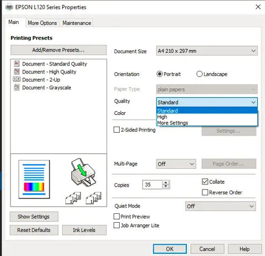265x256 pixels.
Task: Choose High in the Quality list
Action: (207, 117)
